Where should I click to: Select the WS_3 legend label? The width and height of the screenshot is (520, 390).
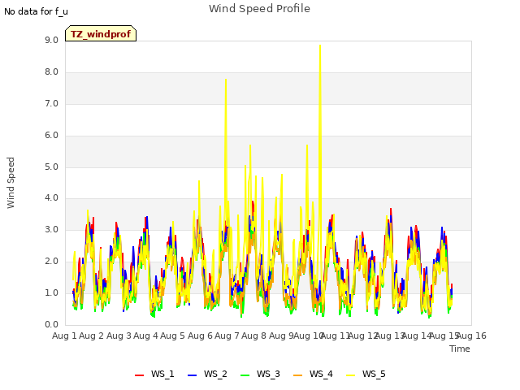[268, 374]
